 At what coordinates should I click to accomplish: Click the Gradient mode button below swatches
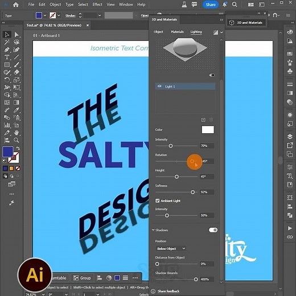coord(11,168)
